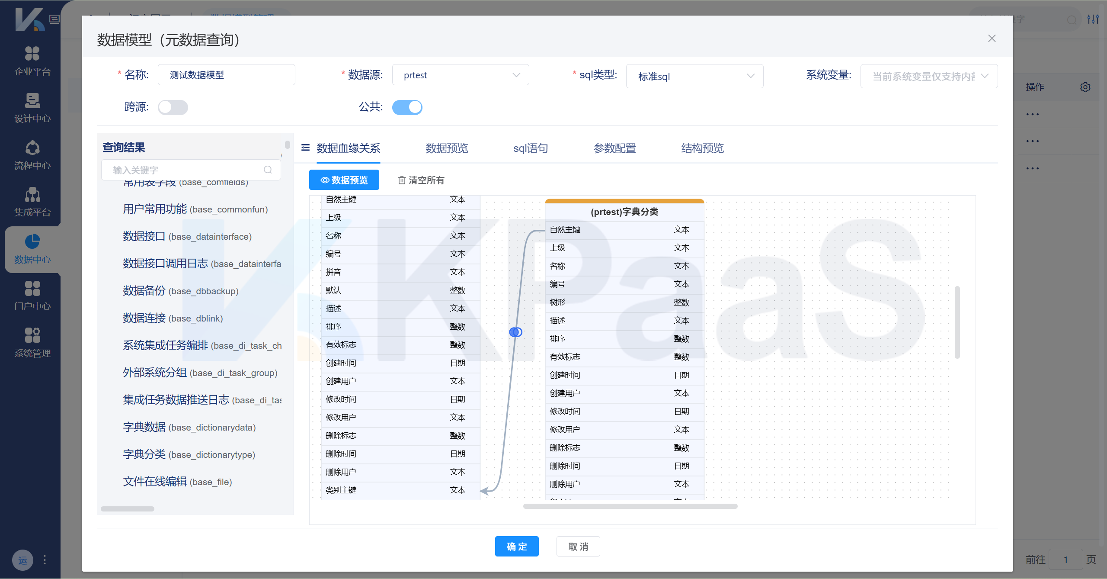The image size is (1107, 579).
Task: Select 字典分类 (base_dictionarytype) in results list
Action: click(x=189, y=454)
